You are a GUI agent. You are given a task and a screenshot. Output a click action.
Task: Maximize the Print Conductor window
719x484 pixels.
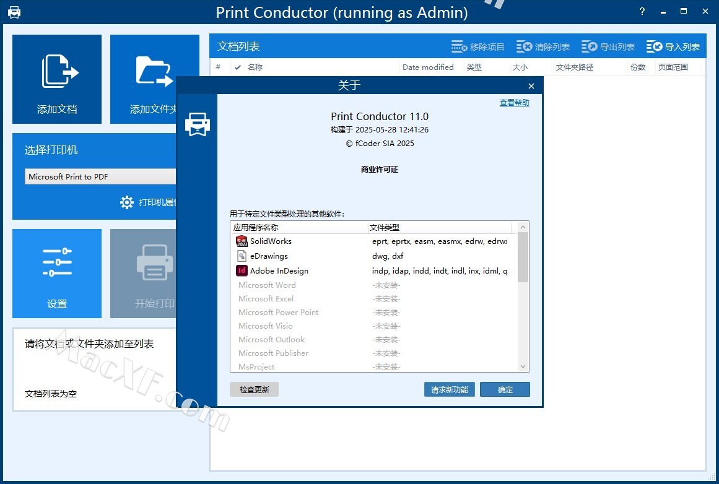(x=684, y=12)
